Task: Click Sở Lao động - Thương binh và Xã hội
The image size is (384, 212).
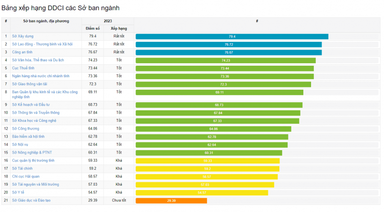Action: (42, 44)
